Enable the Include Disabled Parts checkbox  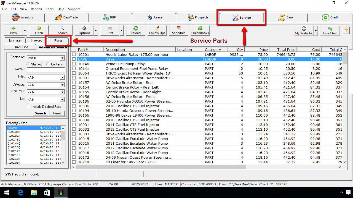click(28, 107)
